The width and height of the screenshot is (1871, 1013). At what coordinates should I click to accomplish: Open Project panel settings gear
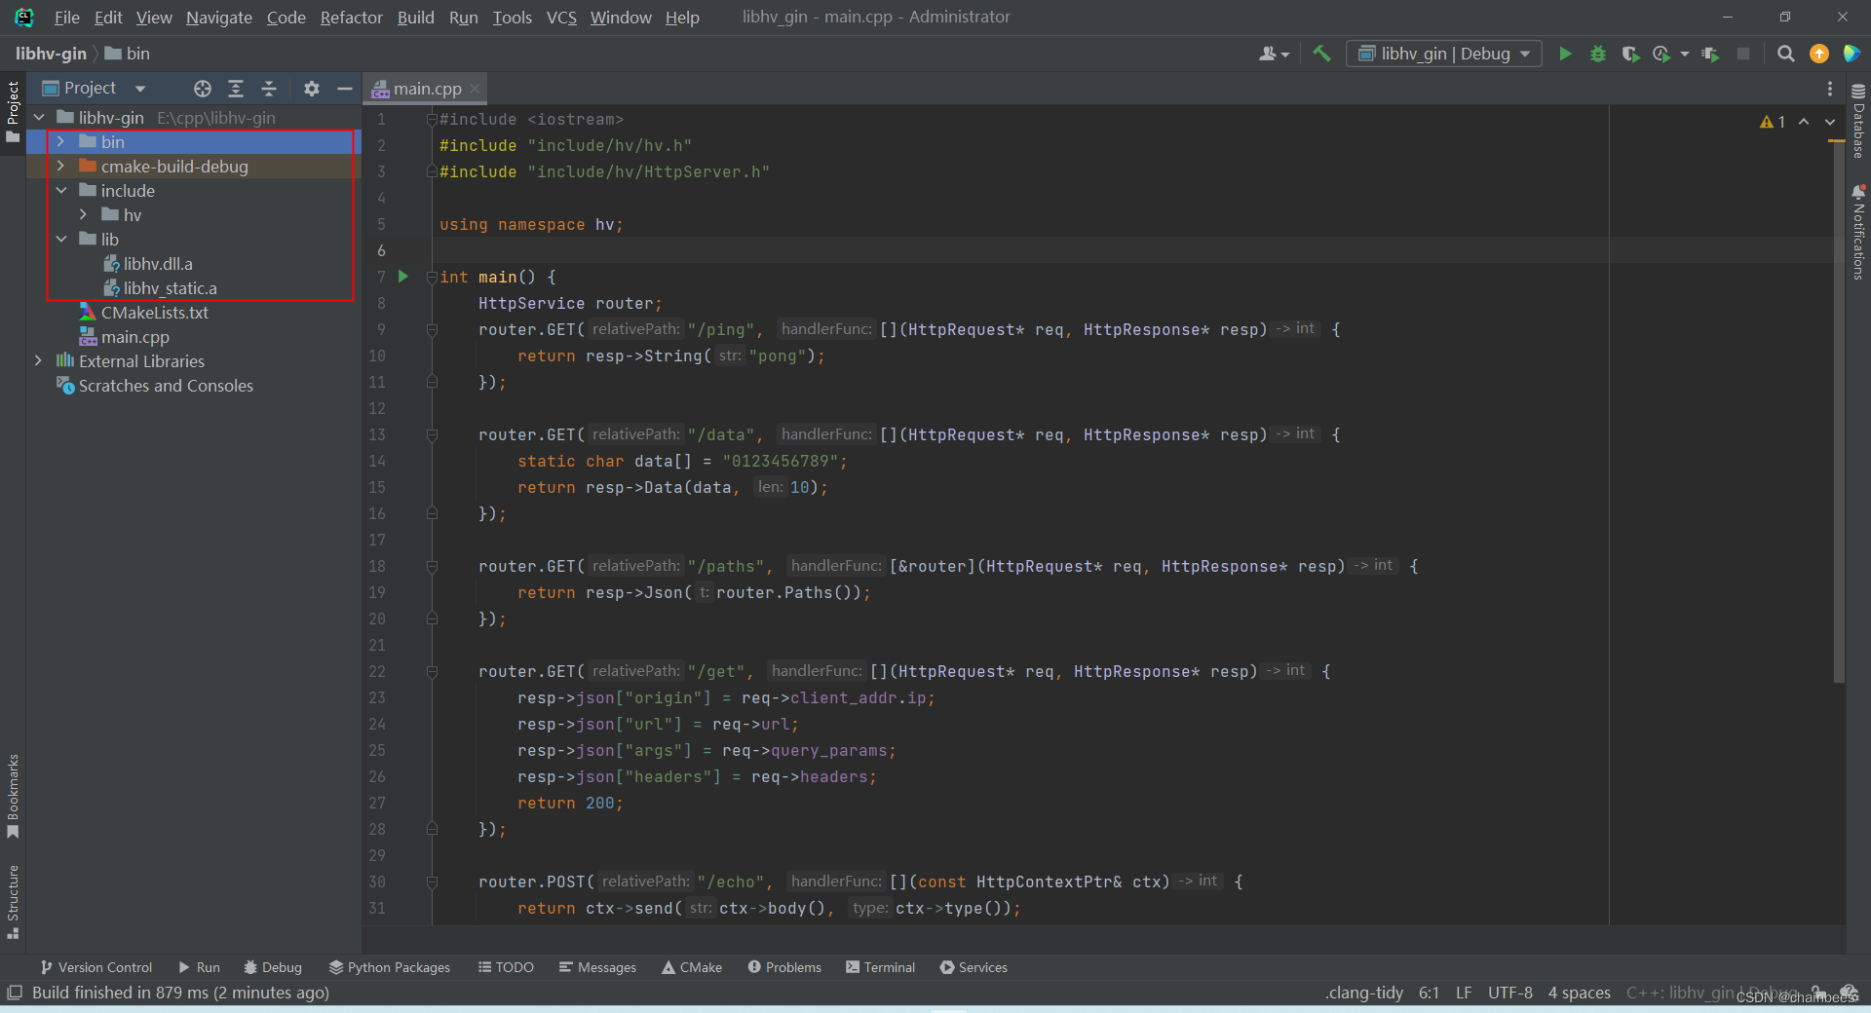coord(311,88)
